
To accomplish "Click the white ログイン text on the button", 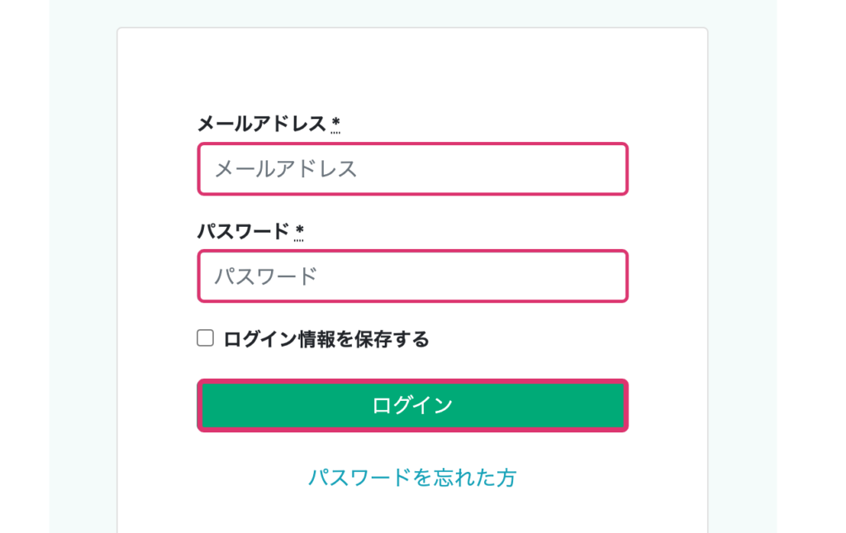I will click(x=412, y=405).
